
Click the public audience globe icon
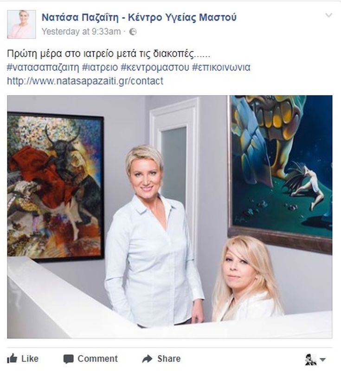(133, 32)
